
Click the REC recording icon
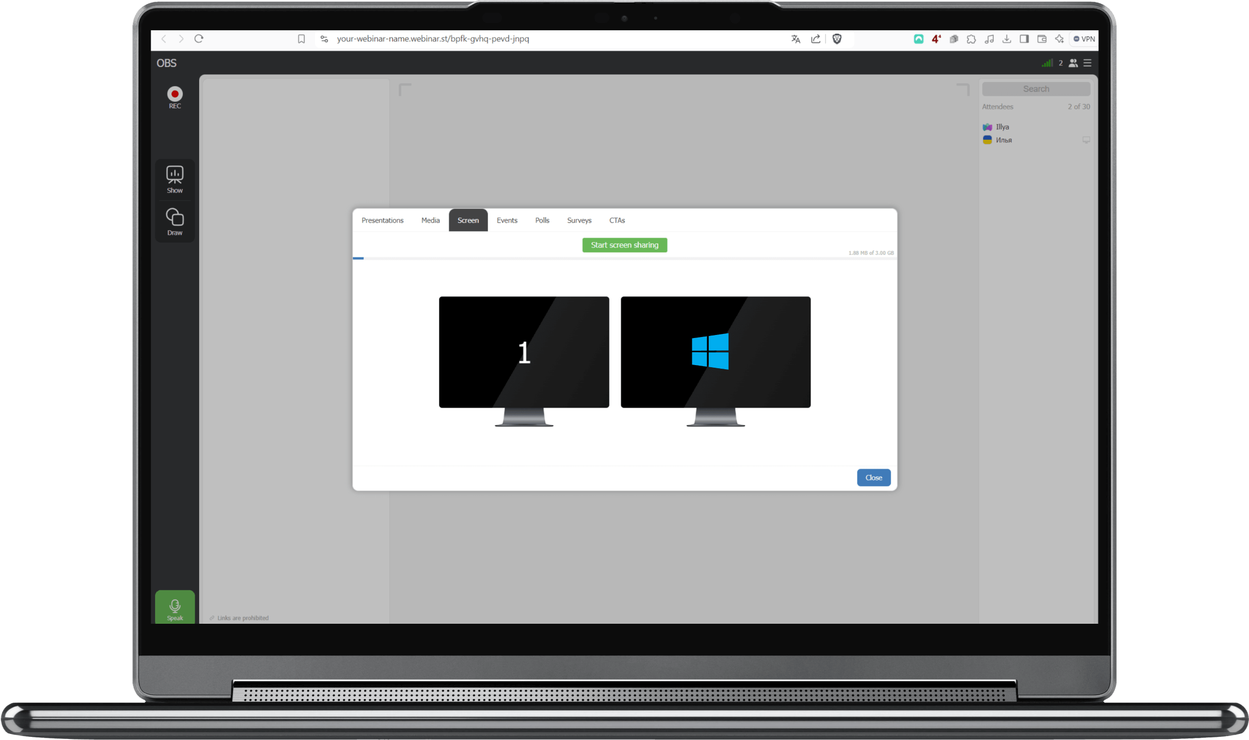pos(175,94)
